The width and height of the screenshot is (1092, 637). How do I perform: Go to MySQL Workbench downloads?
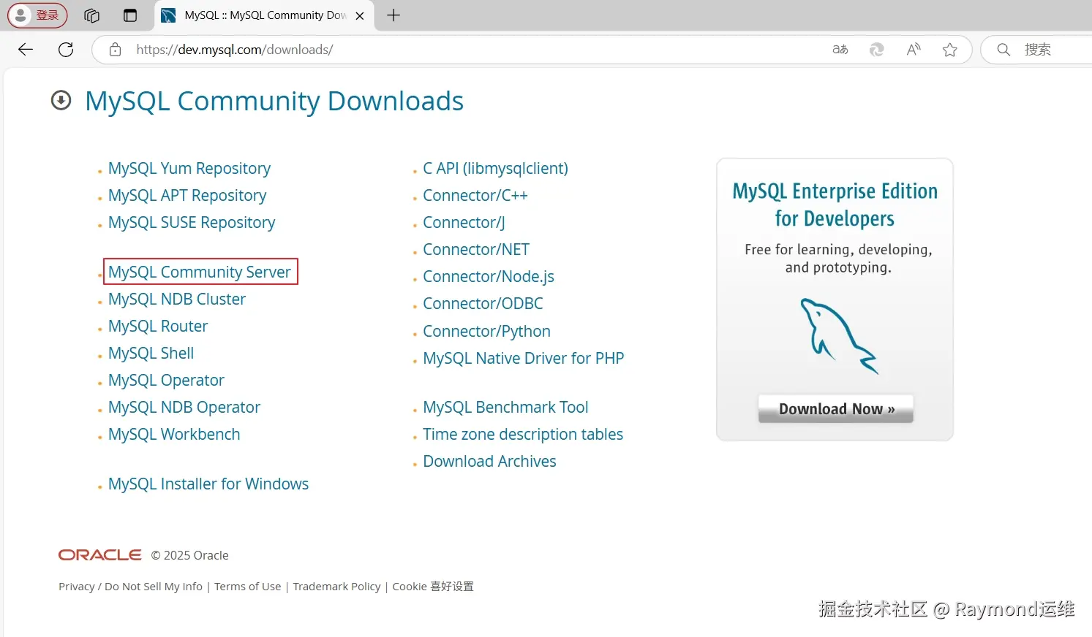click(174, 435)
